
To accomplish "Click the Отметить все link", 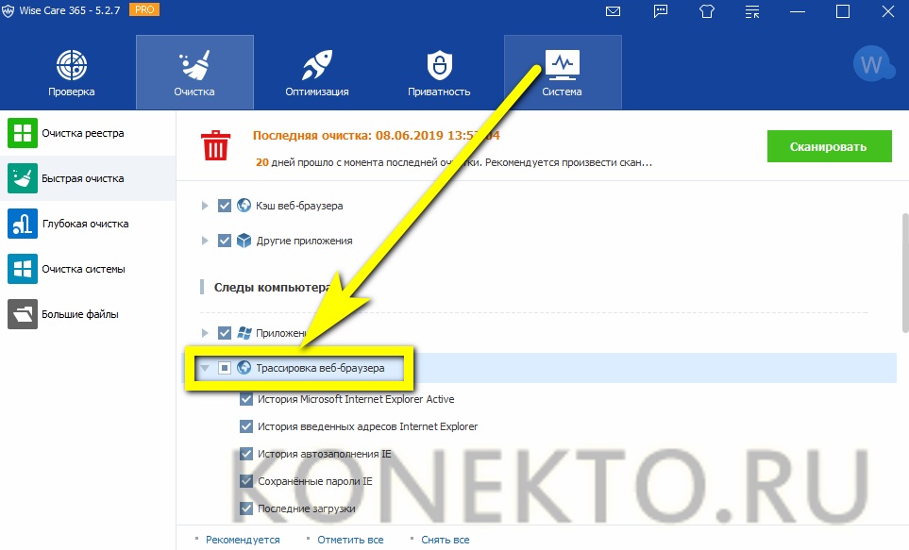I will (x=350, y=540).
